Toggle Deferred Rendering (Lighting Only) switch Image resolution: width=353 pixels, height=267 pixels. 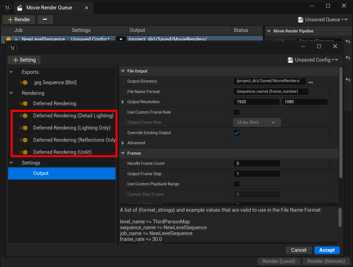[x=24, y=128]
